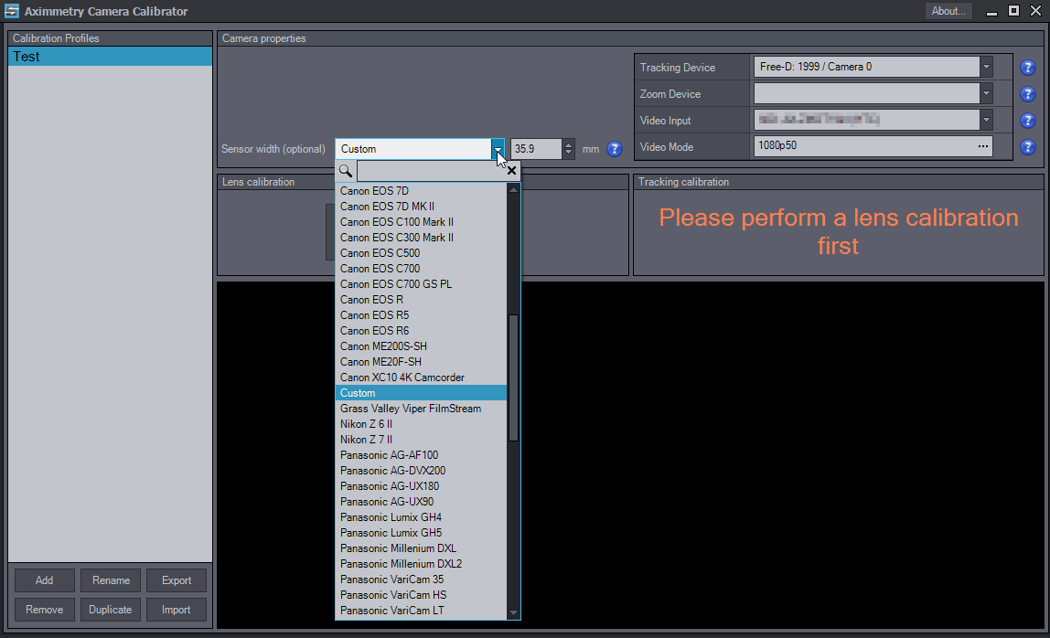
Task: Clear the camera search with X
Action: click(511, 171)
